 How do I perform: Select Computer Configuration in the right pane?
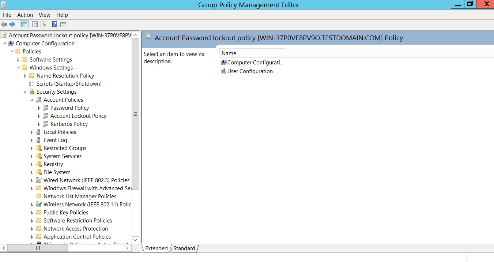[x=255, y=63]
